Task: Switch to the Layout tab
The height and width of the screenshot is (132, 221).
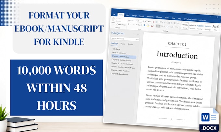Action: tap(142, 16)
